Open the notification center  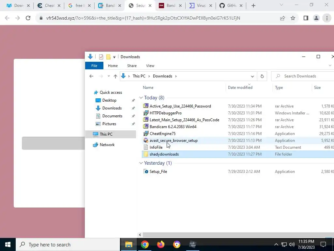point(323,244)
